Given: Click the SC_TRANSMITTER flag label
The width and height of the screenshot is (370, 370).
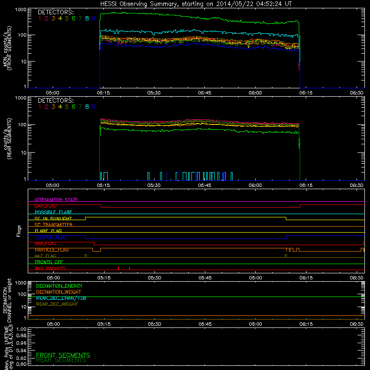Looking at the screenshot, I should (x=54, y=225).
